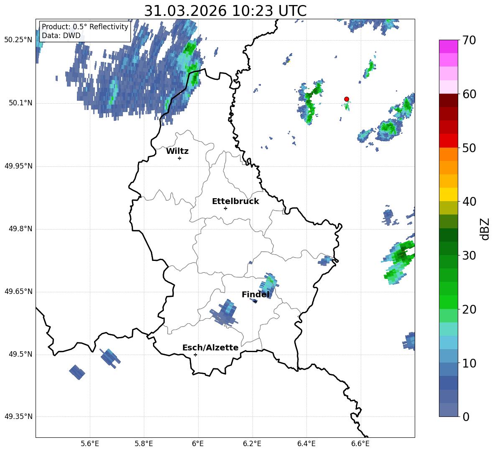This screenshot has width=495, height=452.
Task: Click the 5.6°E longitude label
Action: (x=90, y=444)
